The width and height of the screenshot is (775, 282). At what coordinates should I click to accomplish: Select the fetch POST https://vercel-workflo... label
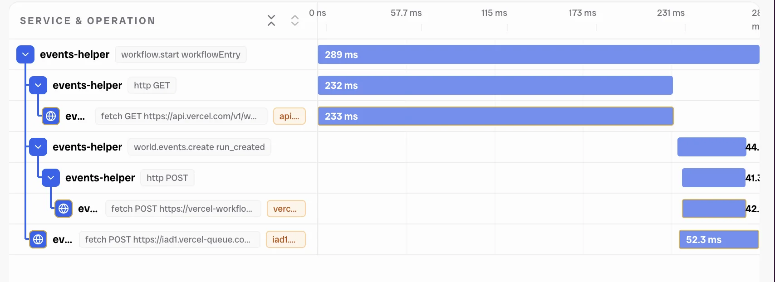point(183,209)
